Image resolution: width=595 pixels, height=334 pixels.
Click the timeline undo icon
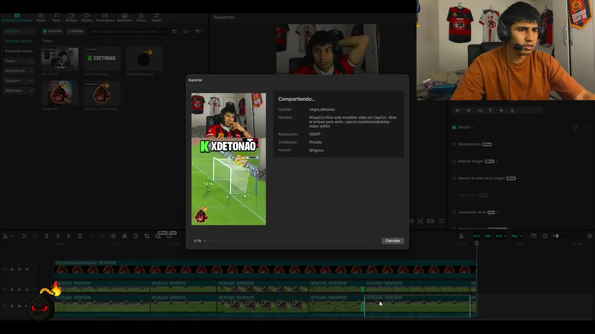point(24,236)
